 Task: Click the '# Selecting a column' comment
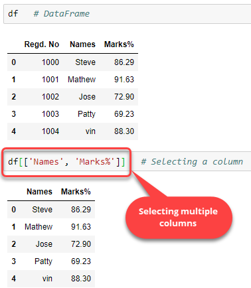(192, 162)
